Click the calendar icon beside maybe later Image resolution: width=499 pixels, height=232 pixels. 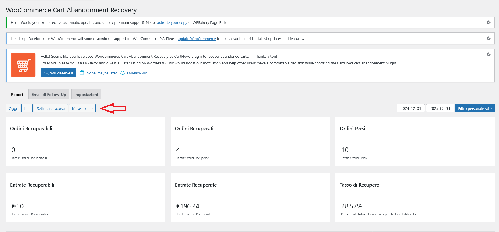click(x=82, y=73)
